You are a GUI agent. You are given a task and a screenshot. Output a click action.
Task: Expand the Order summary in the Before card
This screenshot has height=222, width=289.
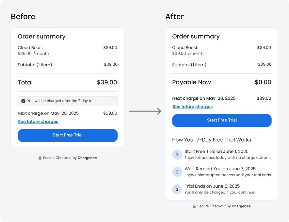[41, 37]
